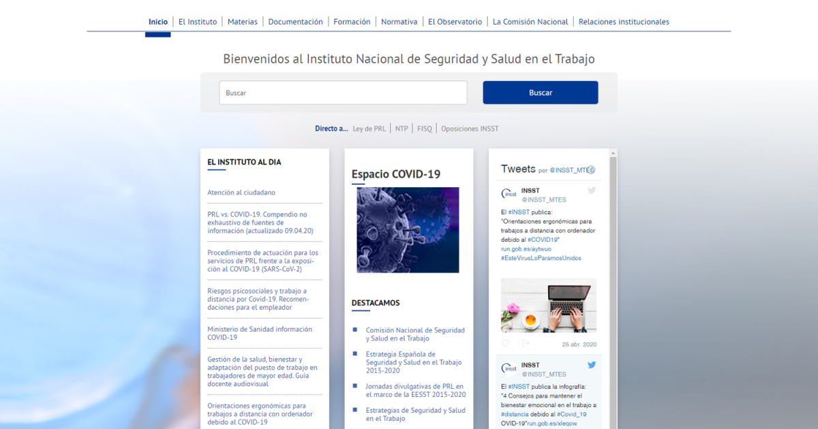Open Procedimiento de actuación para servicios PRL link
818x429 pixels.
[x=262, y=261]
